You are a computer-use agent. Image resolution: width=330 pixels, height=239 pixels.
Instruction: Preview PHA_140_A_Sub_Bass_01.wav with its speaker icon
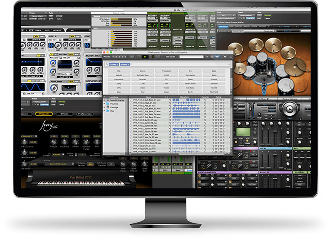(x=170, y=100)
